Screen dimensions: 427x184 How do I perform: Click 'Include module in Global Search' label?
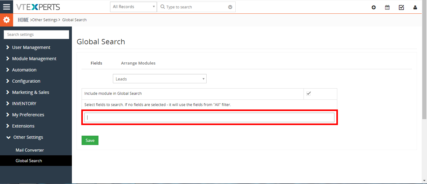(x=113, y=94)
